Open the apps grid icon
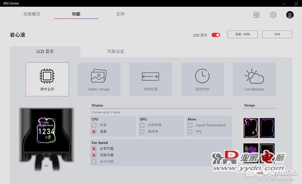 (x=256, y=15)
